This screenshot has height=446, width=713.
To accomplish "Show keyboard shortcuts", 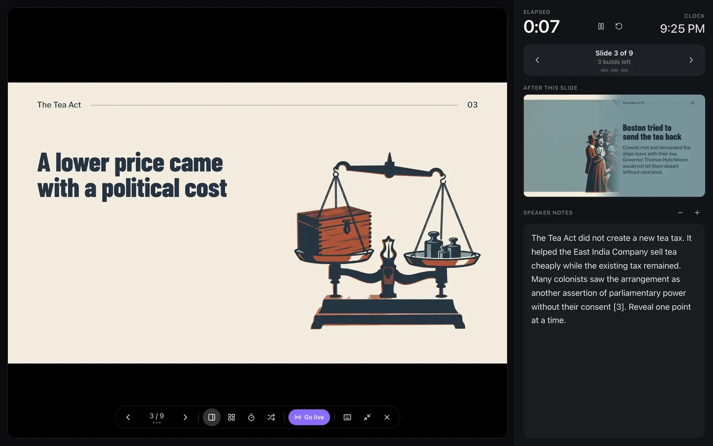I will coord(347,417).
